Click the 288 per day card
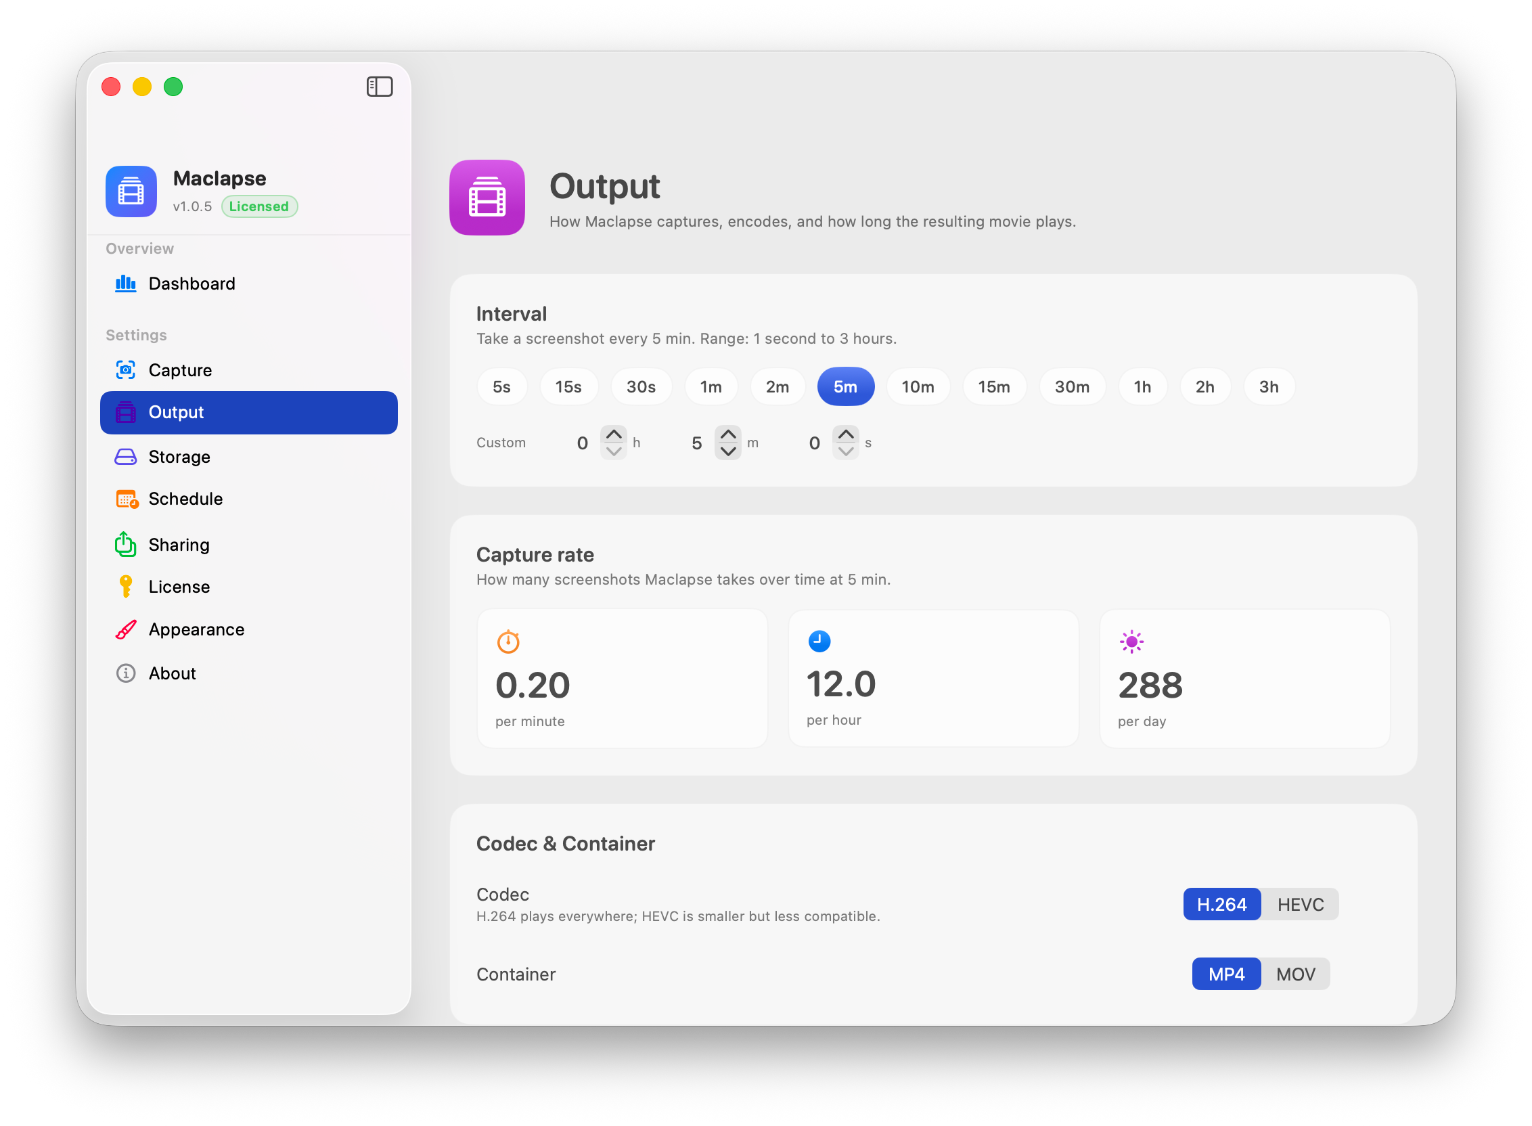 (1245, 679)
